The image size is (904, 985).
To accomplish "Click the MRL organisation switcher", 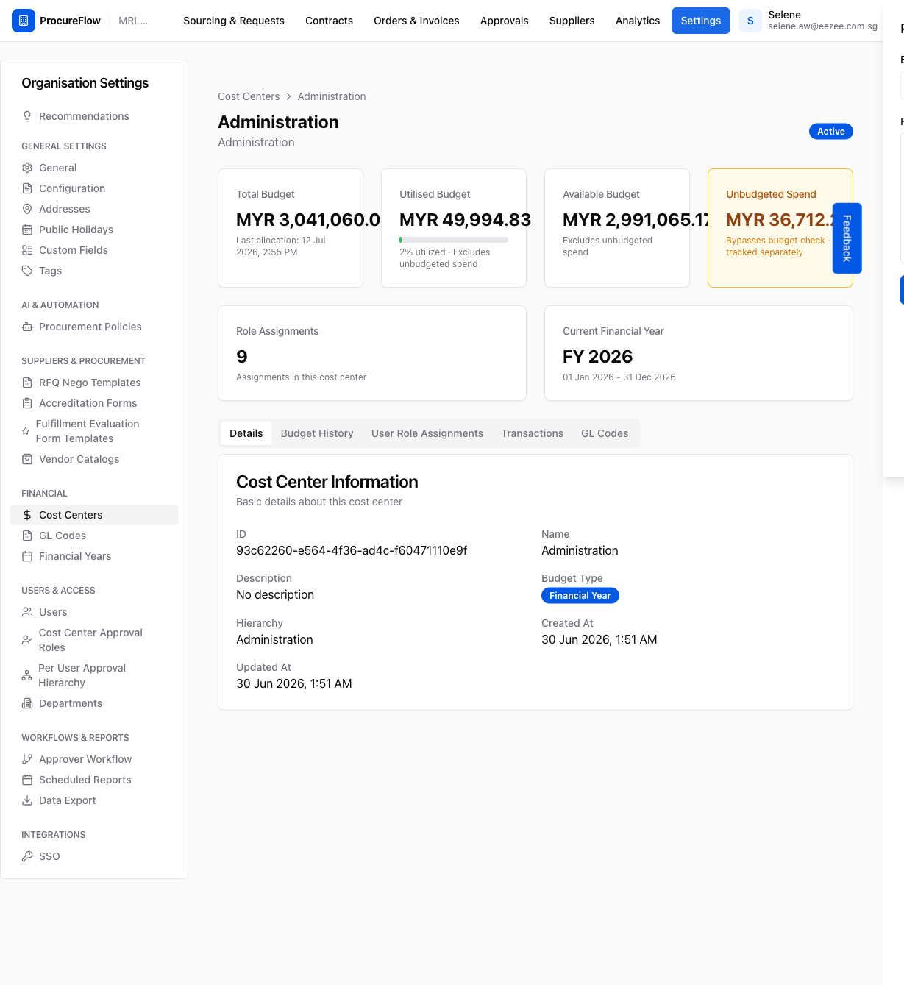I will click(x=133, y=21).
